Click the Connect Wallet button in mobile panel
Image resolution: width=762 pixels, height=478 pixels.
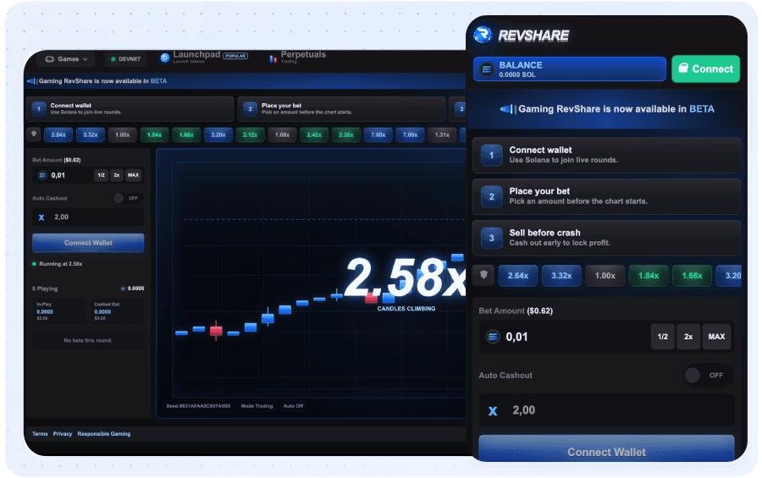tap(606, 450)
